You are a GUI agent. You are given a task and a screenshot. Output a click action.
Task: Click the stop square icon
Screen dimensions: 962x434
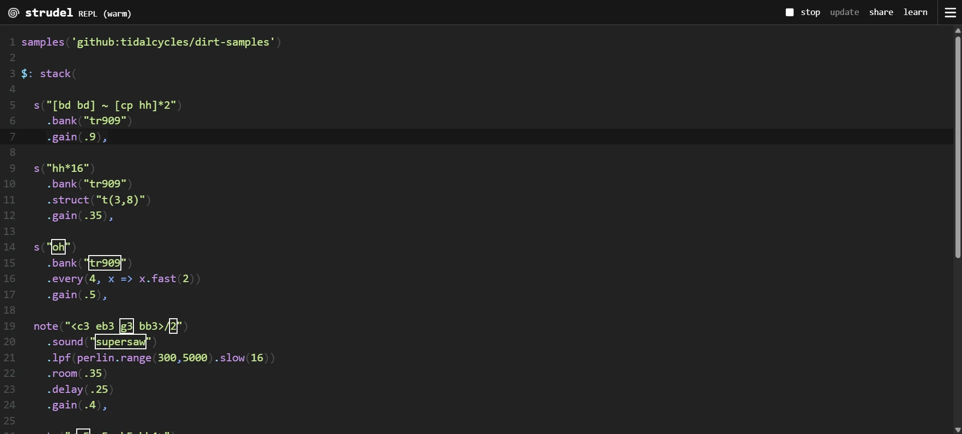789,13
